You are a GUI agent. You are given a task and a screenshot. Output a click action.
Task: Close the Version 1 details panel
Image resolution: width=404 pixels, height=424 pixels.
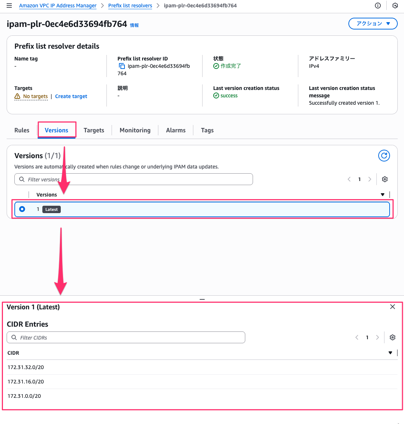tap(393, 307)
